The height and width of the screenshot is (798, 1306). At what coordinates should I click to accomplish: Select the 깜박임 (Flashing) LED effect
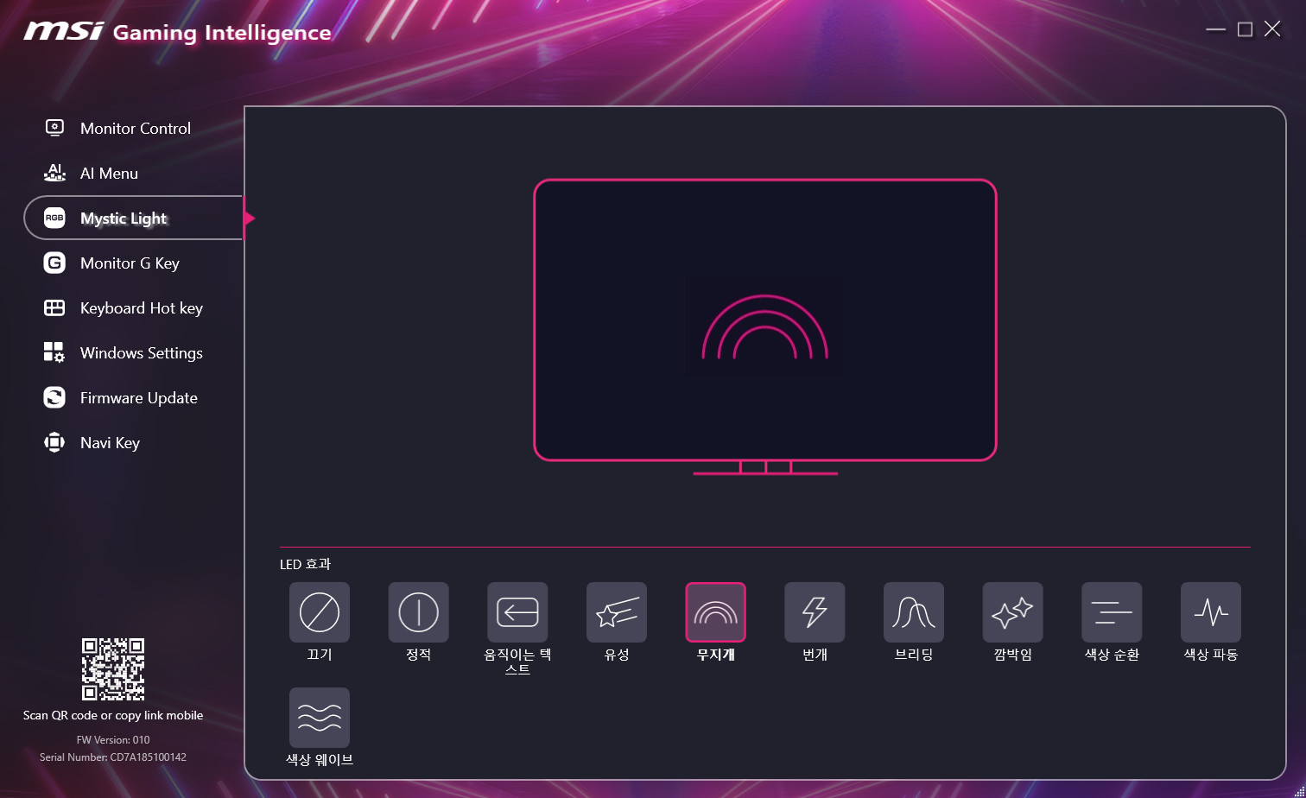point(1012,612)
